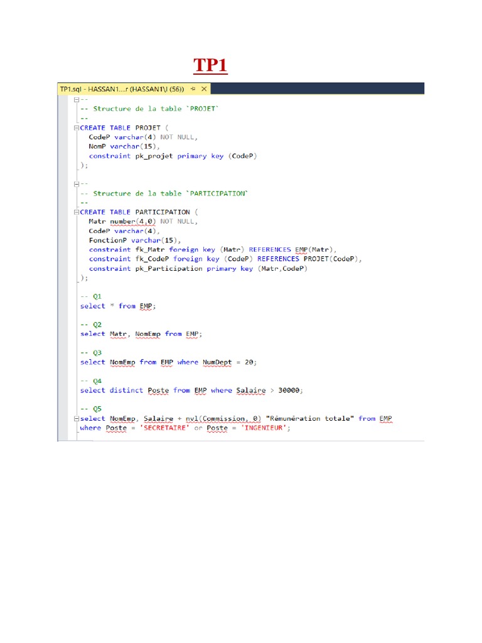
Task: Click the pk_projet primary key constraint line
Action: 173,156
